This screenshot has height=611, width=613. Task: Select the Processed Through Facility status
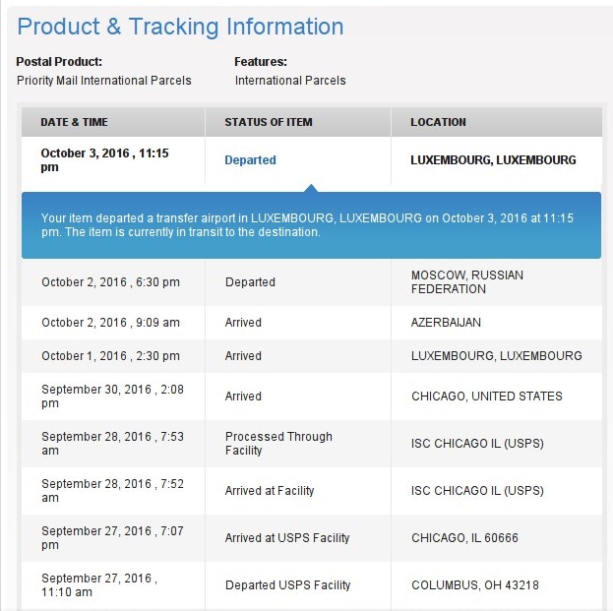point(278,444)
